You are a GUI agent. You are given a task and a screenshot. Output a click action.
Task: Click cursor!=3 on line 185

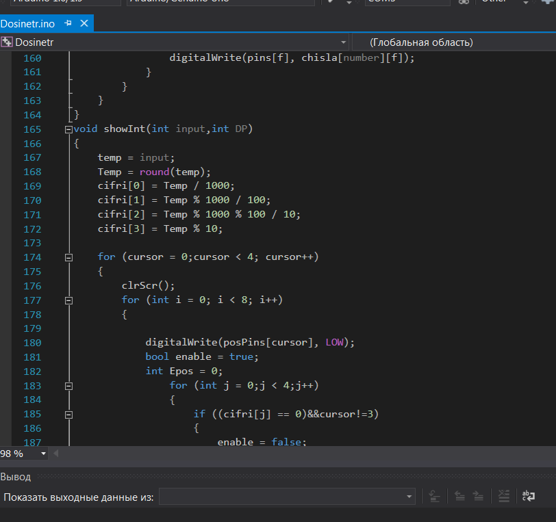click(x=346, y=414)
